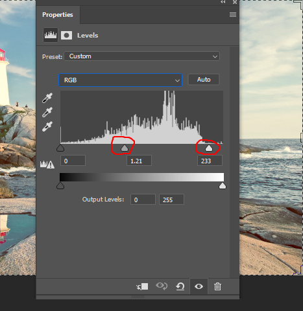Open the RGB channel dropdown
Image resolution: width=303 pixels, height=311 pixels.
pyautogui.click(x=120, y=80)
